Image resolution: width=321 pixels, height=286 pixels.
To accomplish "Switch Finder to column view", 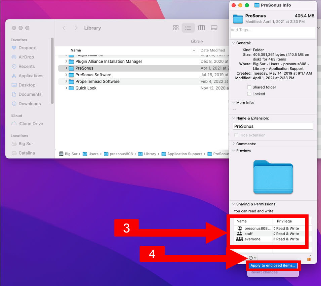I will (201, 28).
